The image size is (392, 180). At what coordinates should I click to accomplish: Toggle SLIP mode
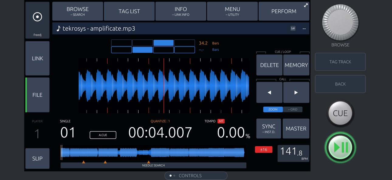(37, 158)
